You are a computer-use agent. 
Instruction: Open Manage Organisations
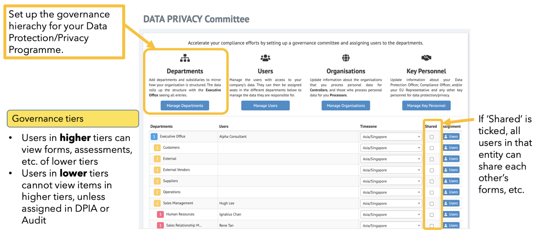point(346,106)
